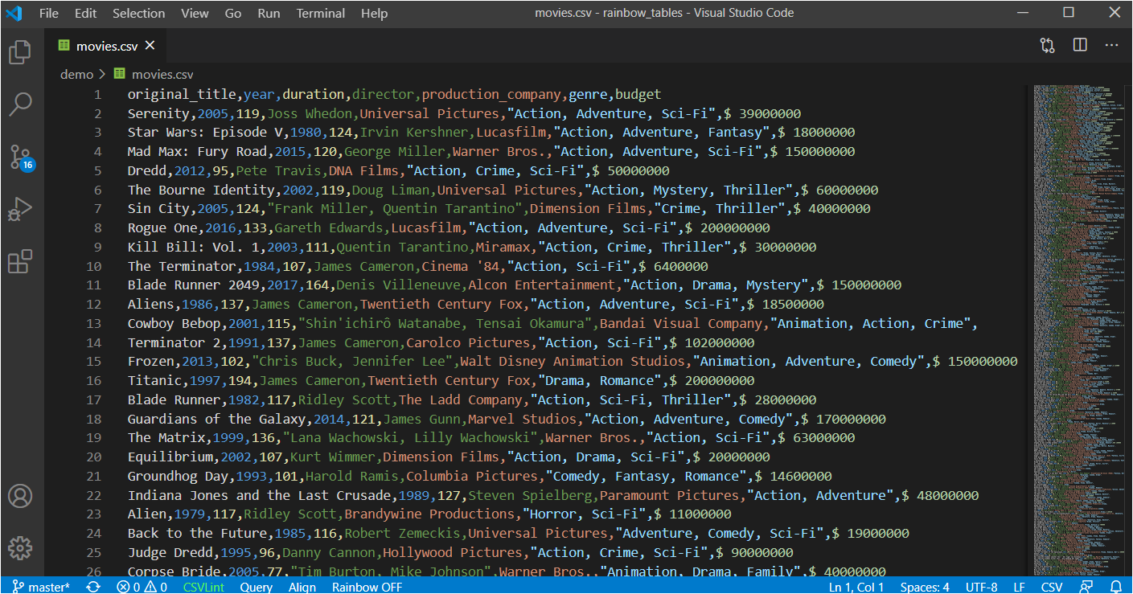The image size is (1133, 594).
Task: Select the Run and Debug icon
Action: (20, 209)
